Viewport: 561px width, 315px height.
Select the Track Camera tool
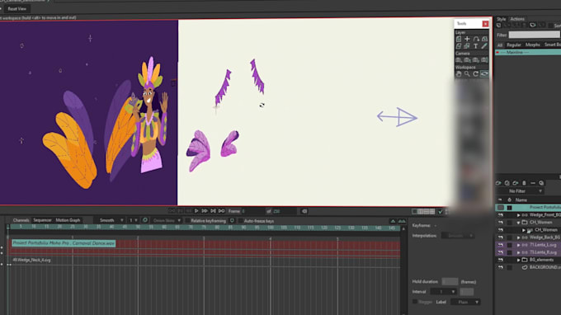pyautogui.click(x=459, y=60)
